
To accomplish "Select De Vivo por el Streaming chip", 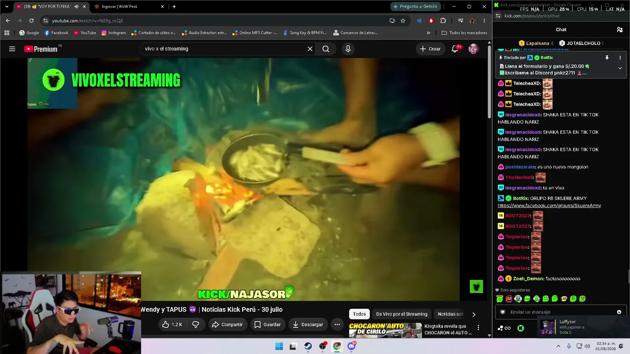I will coord(402,314).
